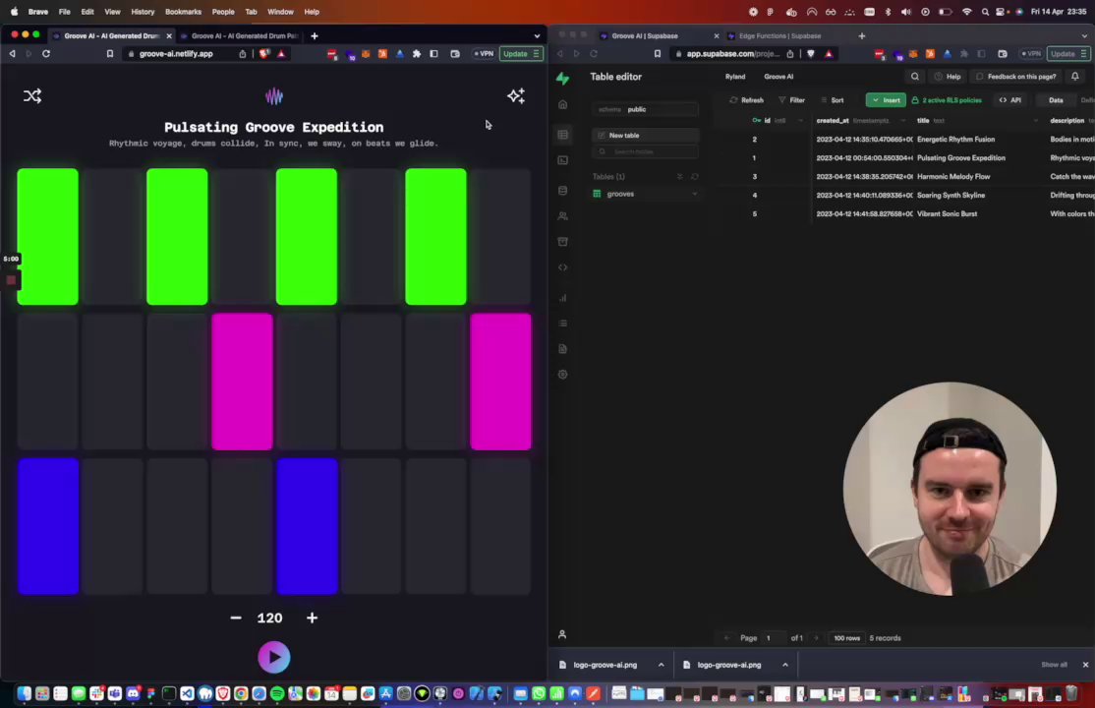Switch to Edge Functions Supabase tab
The height and width of the screenshot is (708, 1095).
(x=780, y=35)
